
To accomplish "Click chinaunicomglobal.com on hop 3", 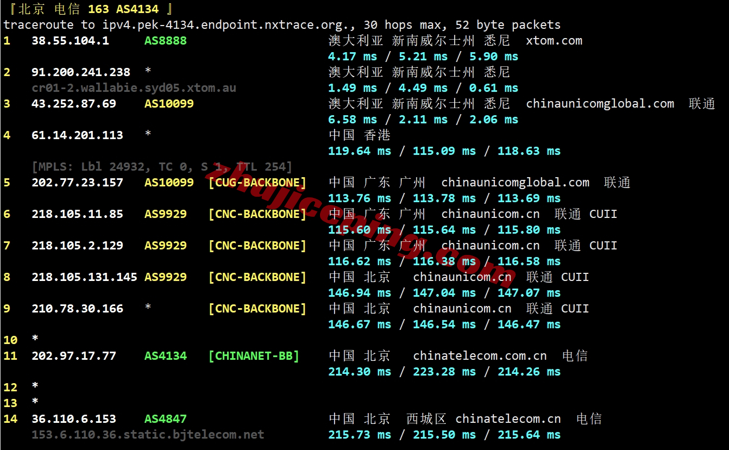I will pos(600,104).
